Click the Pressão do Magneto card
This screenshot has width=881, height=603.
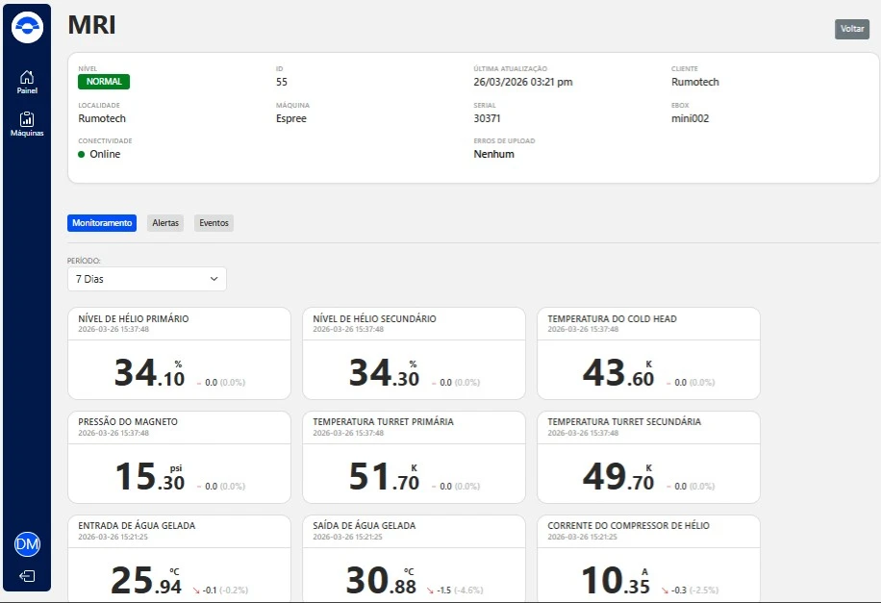tap(179, 457)
